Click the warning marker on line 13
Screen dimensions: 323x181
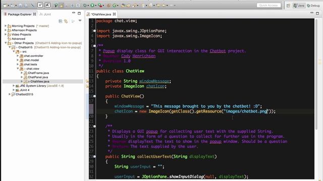[87, 81]
